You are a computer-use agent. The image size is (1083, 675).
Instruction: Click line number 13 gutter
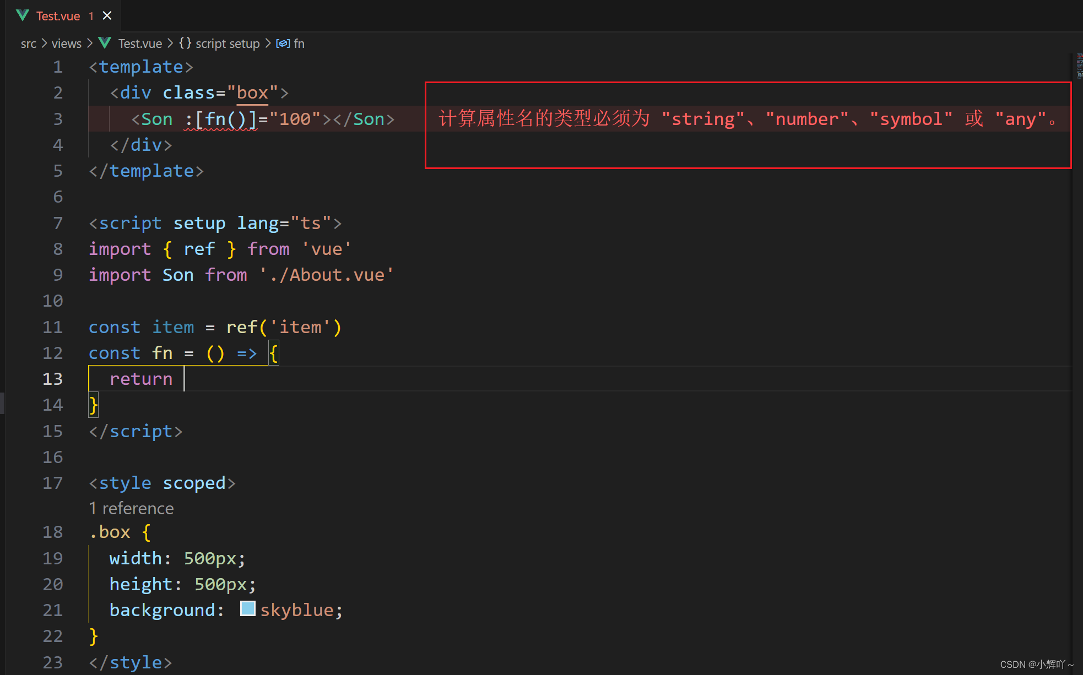pos(53,379)
